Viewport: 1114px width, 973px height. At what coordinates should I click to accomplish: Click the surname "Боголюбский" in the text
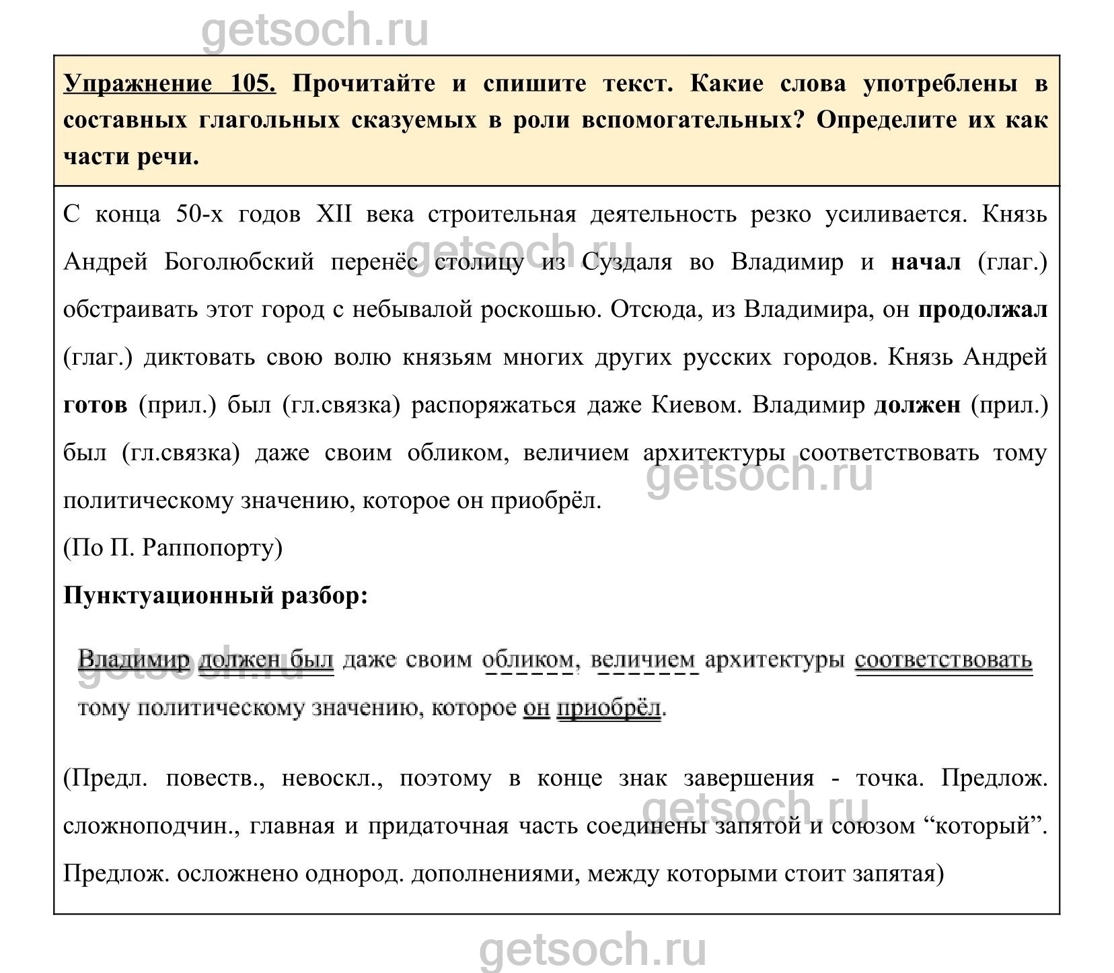coord(239,262)
